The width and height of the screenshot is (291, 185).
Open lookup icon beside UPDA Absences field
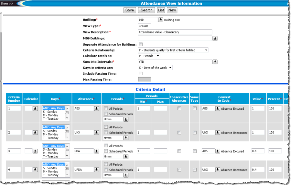[96, 170]
